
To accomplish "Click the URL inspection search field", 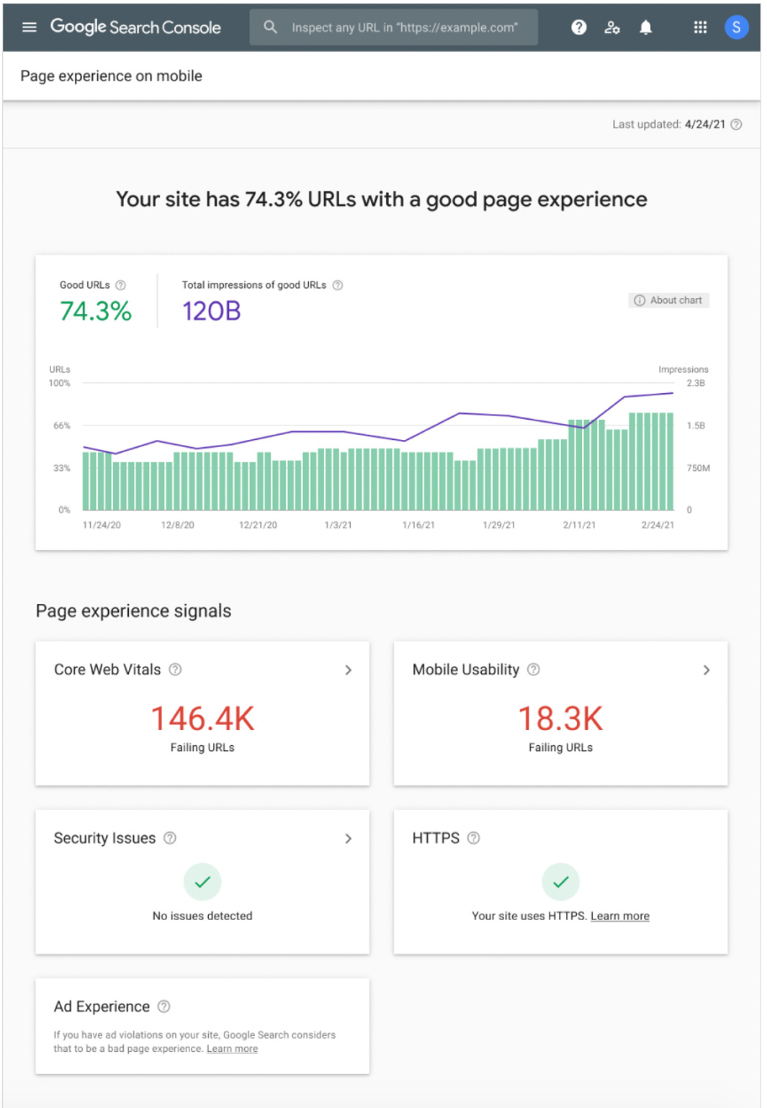I will 393,27.
